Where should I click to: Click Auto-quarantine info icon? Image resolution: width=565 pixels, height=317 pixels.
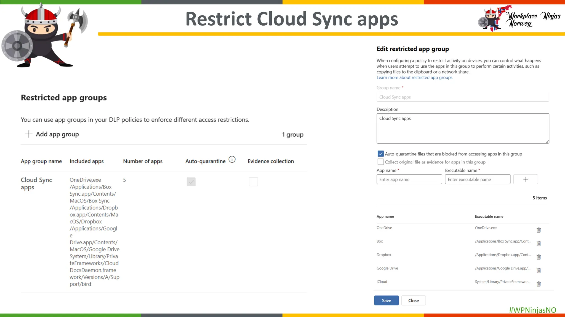pos(232,160)
